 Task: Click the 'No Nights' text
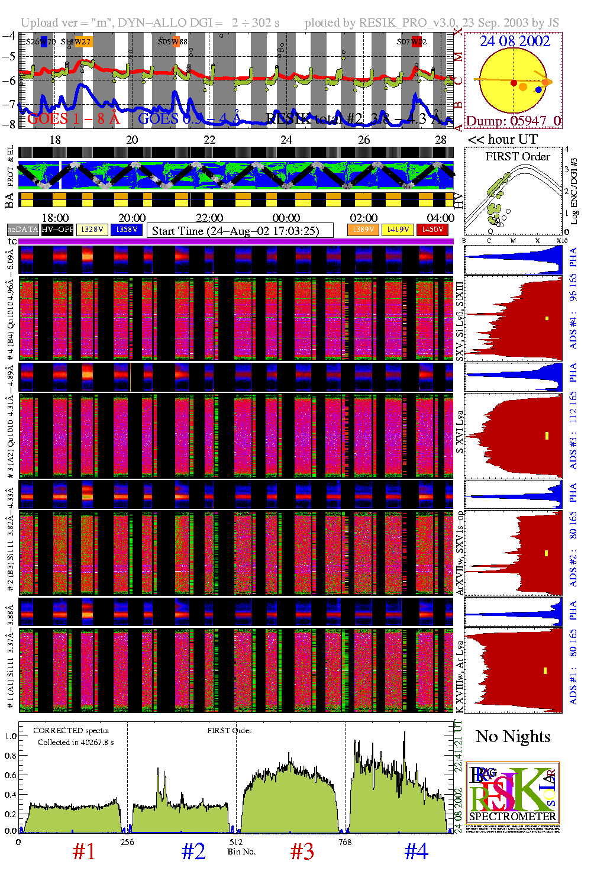tap(512, 737)
